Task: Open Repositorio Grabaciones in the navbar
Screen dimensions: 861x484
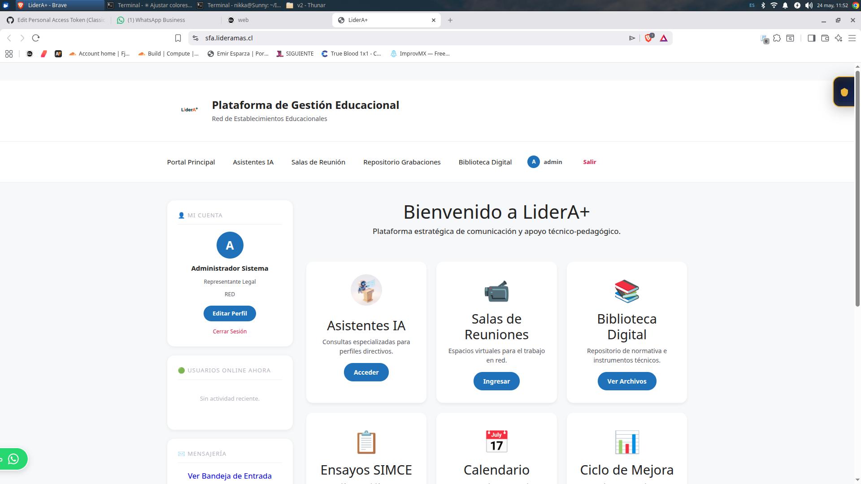Action: click(402, 162)
